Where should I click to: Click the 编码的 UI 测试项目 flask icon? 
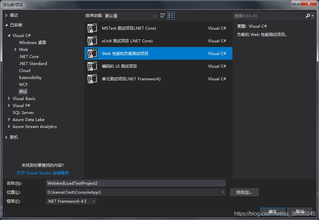92,66
